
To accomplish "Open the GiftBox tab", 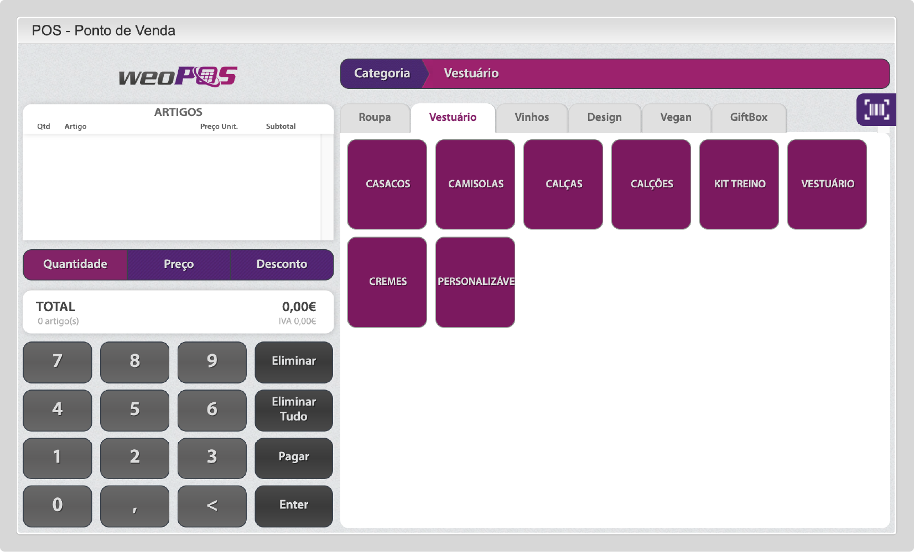I will 749,118.
